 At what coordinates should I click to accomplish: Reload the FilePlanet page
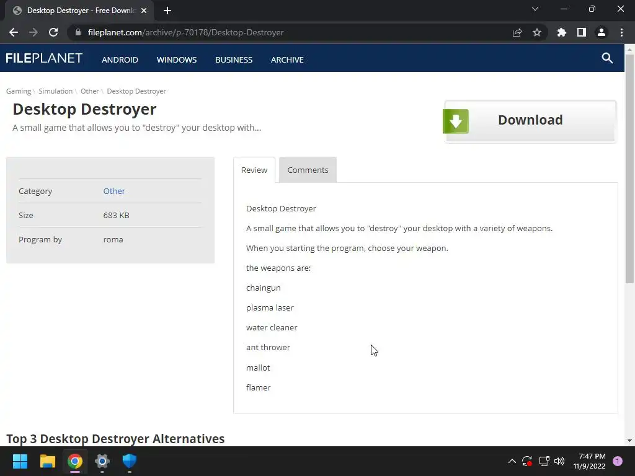53,32
